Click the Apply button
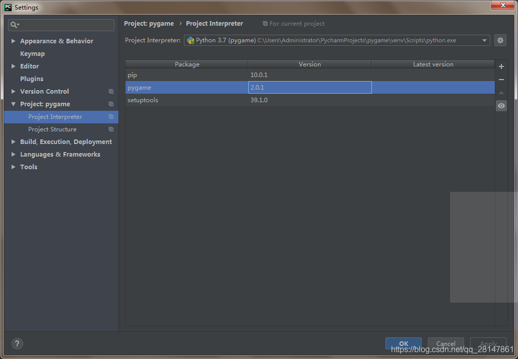This screenshot has width=518, height=359. 488,343
